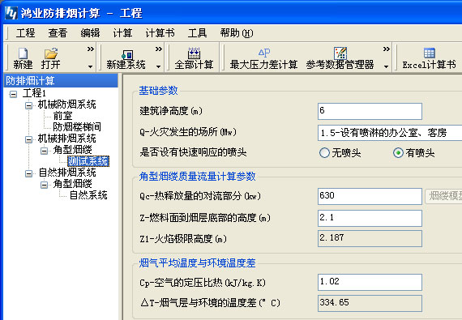Image resolution: width=462 pixels, height=320 pixels.
Task: Open dropdown arrow below 打开 toolbar chevron
Action: pyautogui.click(x=91, y=66)
